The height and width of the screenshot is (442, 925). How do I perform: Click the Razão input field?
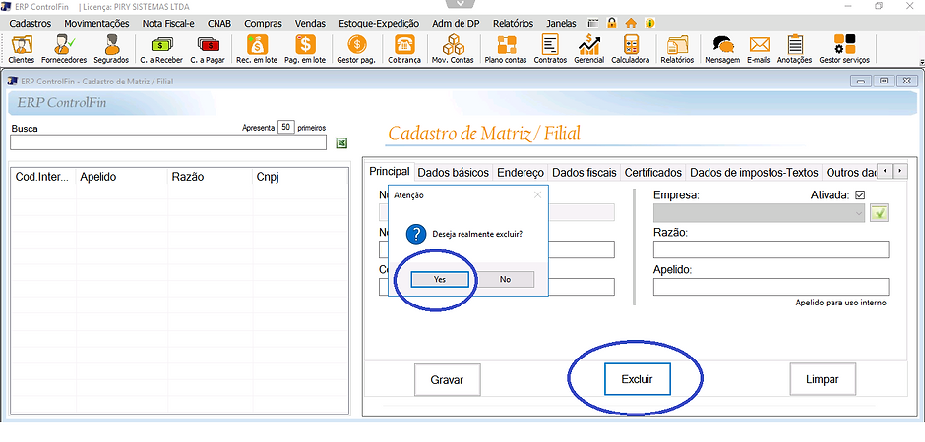pos(771,249)
